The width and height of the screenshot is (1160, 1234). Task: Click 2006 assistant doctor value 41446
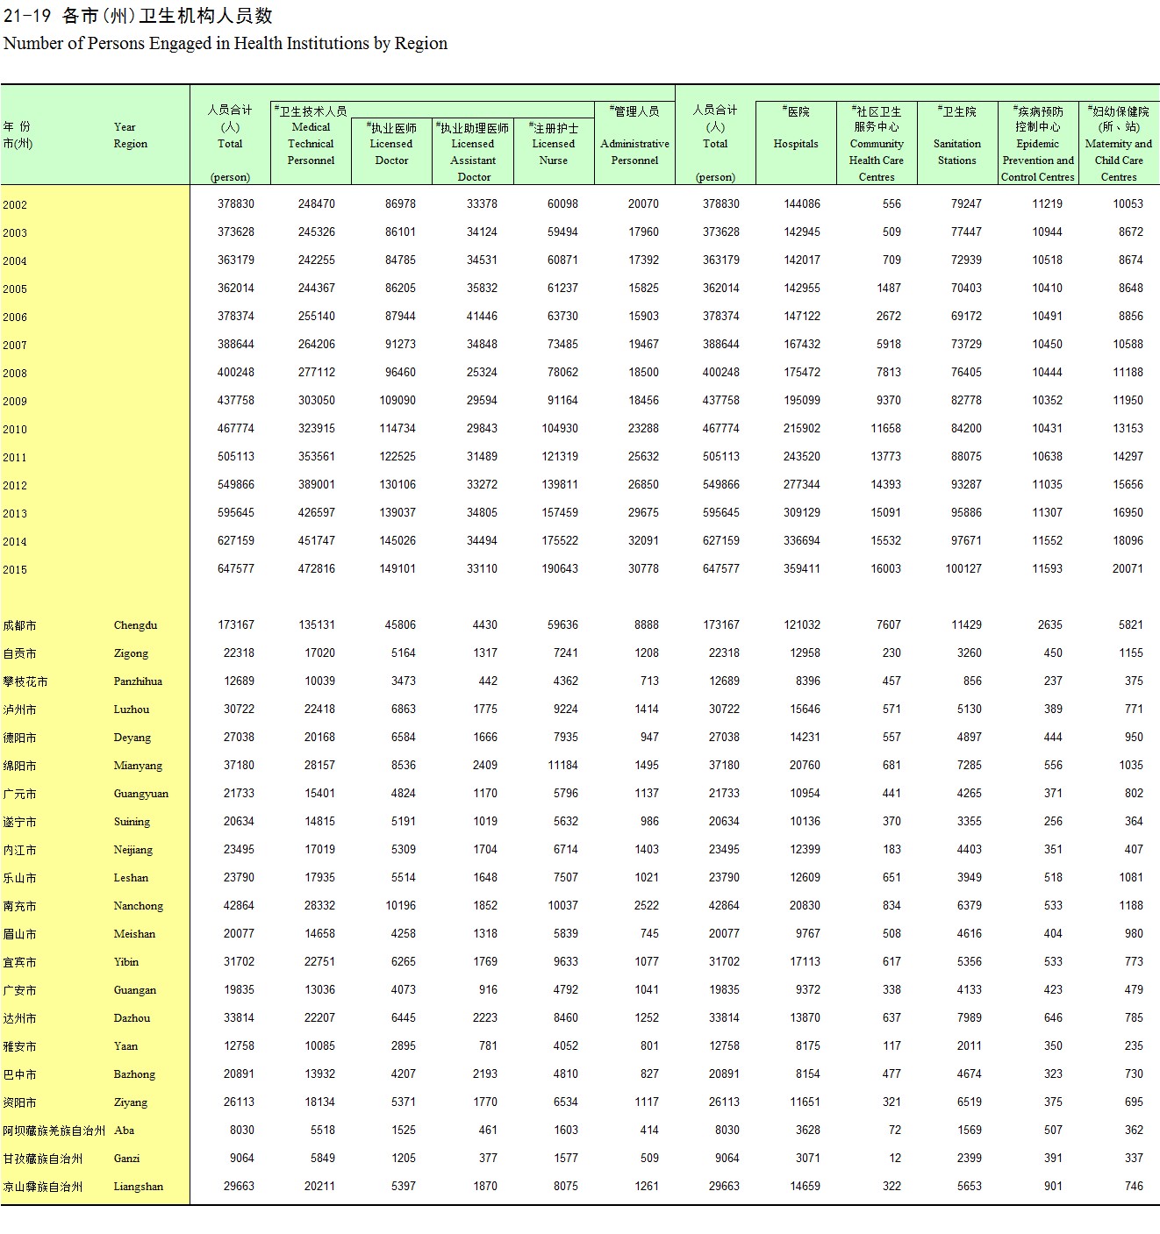(482, 317)
